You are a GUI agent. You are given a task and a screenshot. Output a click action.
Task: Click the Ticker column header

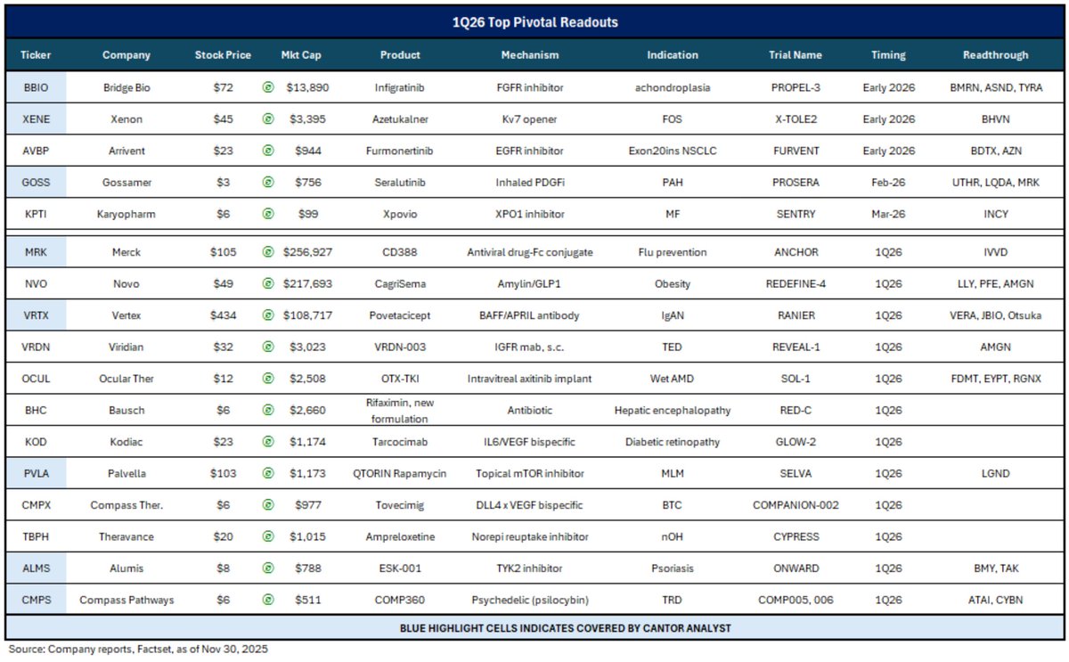tap(36, 54)
